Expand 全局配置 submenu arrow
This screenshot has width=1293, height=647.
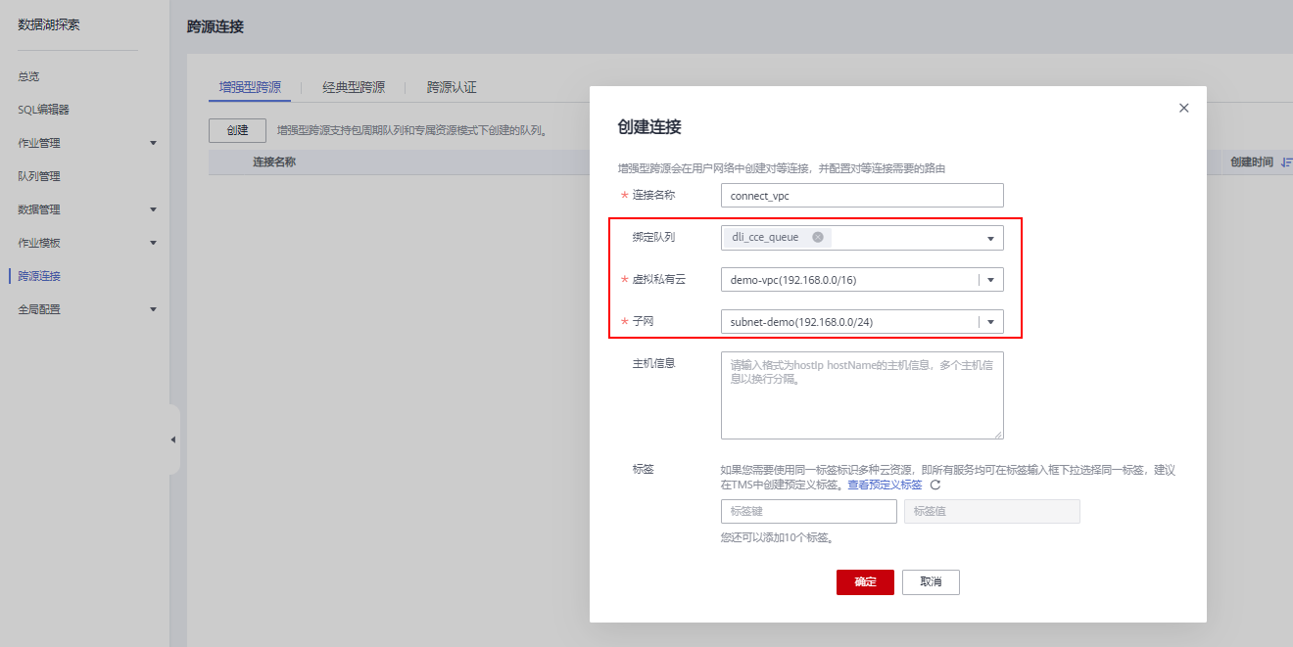pos(153,309)
